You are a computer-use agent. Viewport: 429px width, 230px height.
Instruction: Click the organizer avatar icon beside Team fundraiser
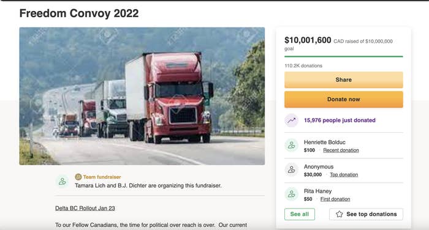(63, 181)
